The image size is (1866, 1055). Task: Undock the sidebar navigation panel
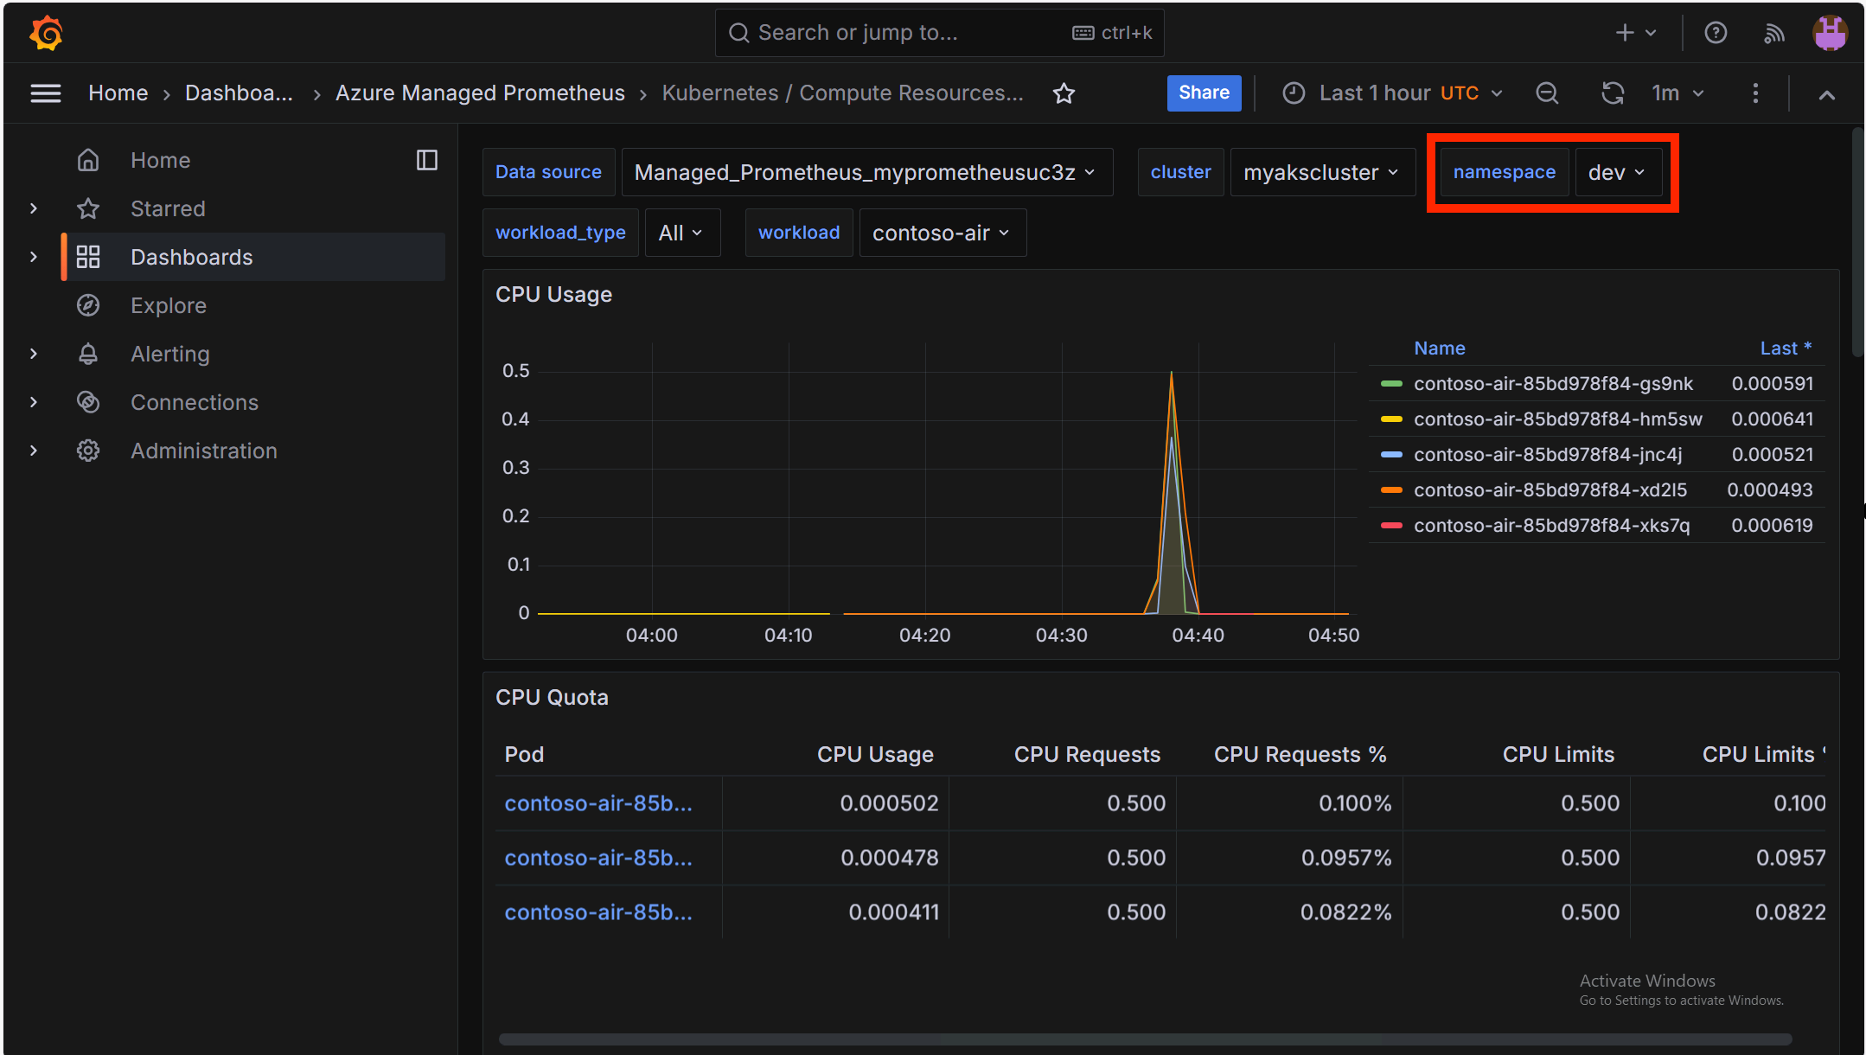427,160
